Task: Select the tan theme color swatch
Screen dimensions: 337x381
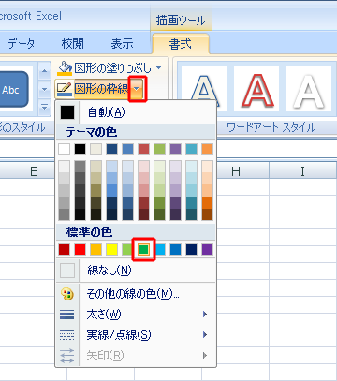Action: pyautogui.click(x=95, y=150)
